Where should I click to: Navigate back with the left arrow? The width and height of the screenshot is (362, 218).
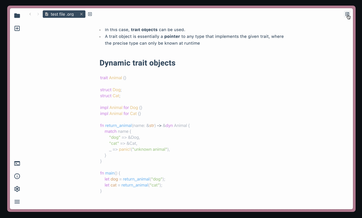pos(30,14)
